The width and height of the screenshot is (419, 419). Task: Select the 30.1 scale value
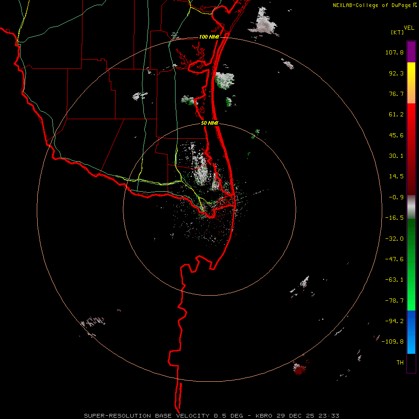coord(396,156)
